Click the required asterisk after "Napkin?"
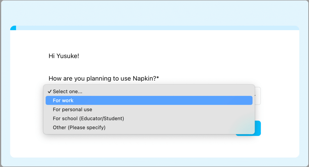Screen dimensions: 309x167 pos(158,78)
